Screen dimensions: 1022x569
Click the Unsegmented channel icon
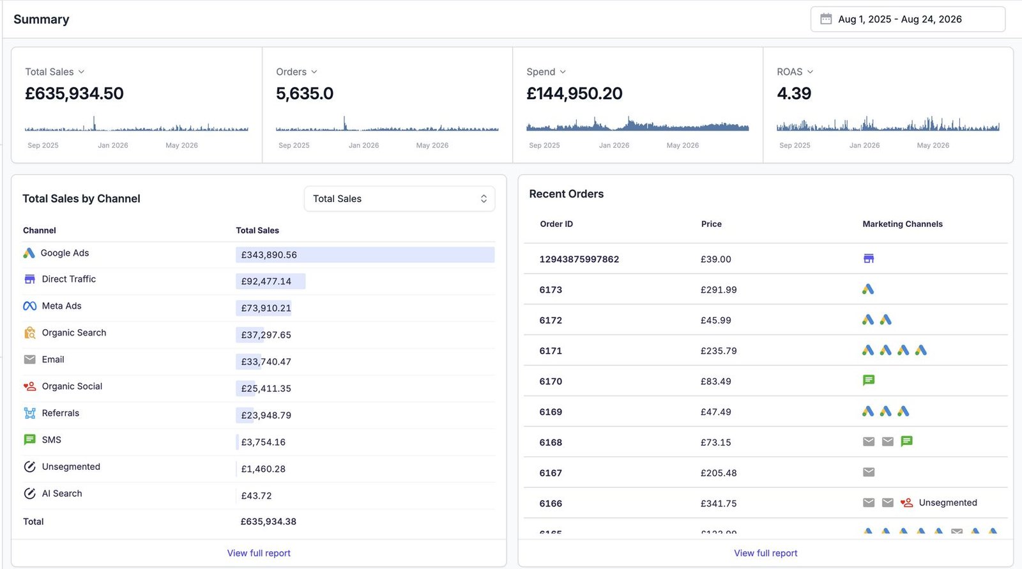point(29,467)
